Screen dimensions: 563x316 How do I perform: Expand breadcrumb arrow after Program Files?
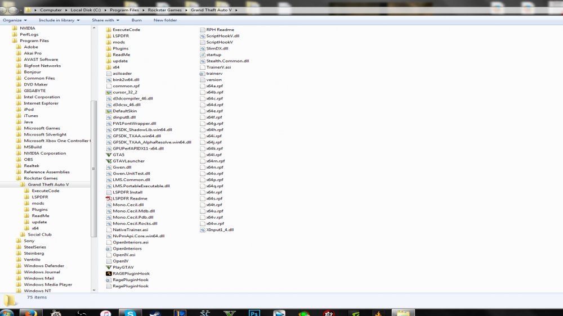click(143, 10)
